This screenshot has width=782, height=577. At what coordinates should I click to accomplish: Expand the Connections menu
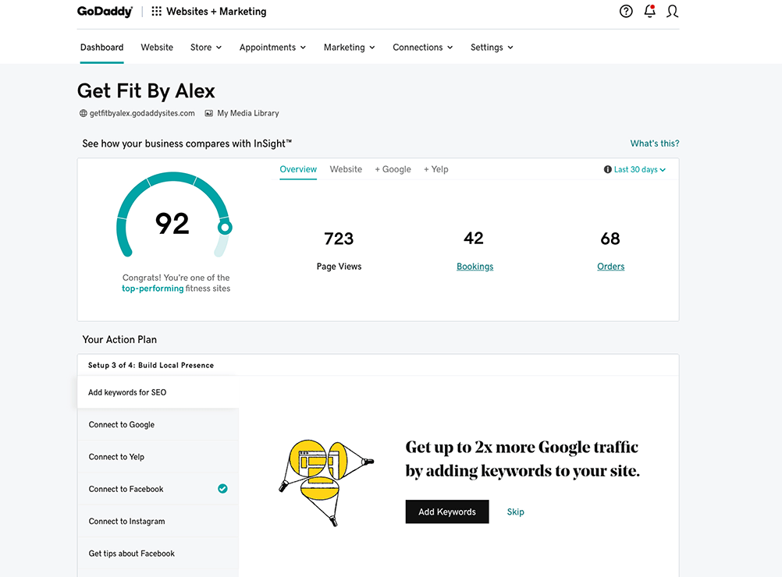[423, 48]
